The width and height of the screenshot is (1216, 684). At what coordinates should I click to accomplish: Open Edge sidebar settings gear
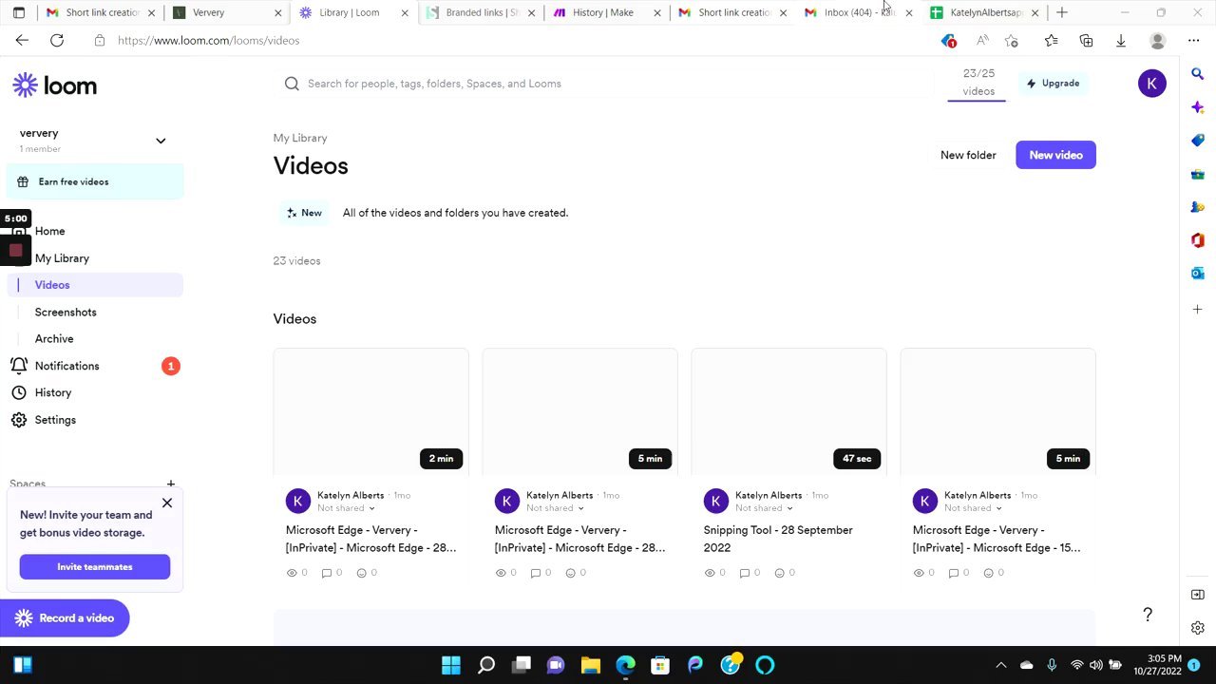1198,628
